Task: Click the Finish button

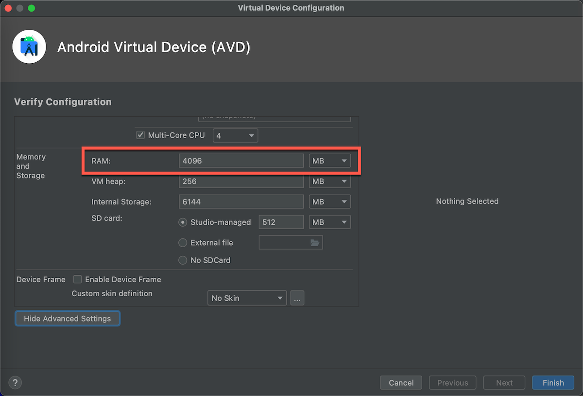Action: 553,382
